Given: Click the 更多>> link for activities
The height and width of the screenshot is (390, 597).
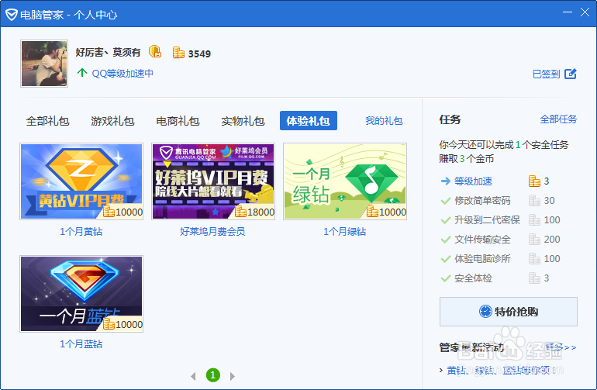Looking at the screenshot, I should click(x=560, y=347).
